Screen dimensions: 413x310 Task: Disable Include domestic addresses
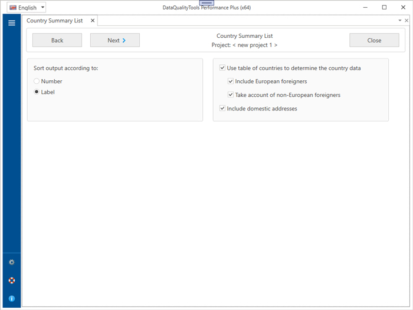(222, 109)
